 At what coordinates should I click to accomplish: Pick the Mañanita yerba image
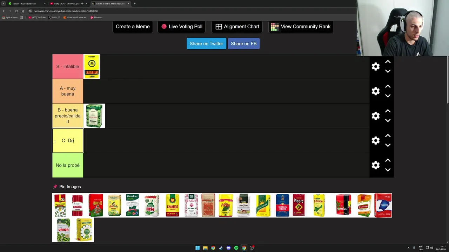point(263,205)
